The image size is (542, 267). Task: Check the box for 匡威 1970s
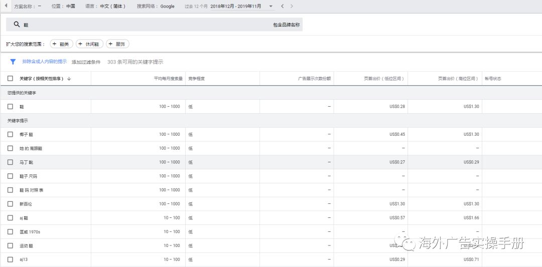point(11,232)
